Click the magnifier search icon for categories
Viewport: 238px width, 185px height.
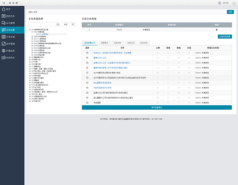click(58, 24)
